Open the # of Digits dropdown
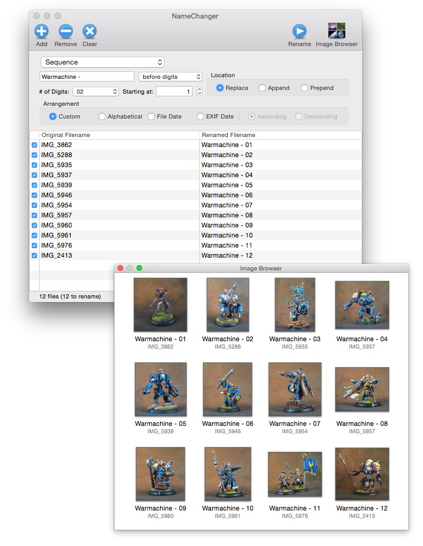This screenshot has width=423, height=546. 96,92
